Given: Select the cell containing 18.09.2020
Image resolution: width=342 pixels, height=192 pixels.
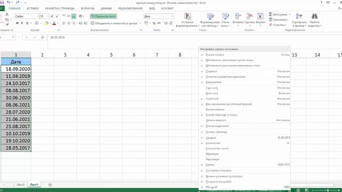Looking at the screenshot, I should (16, 69).
